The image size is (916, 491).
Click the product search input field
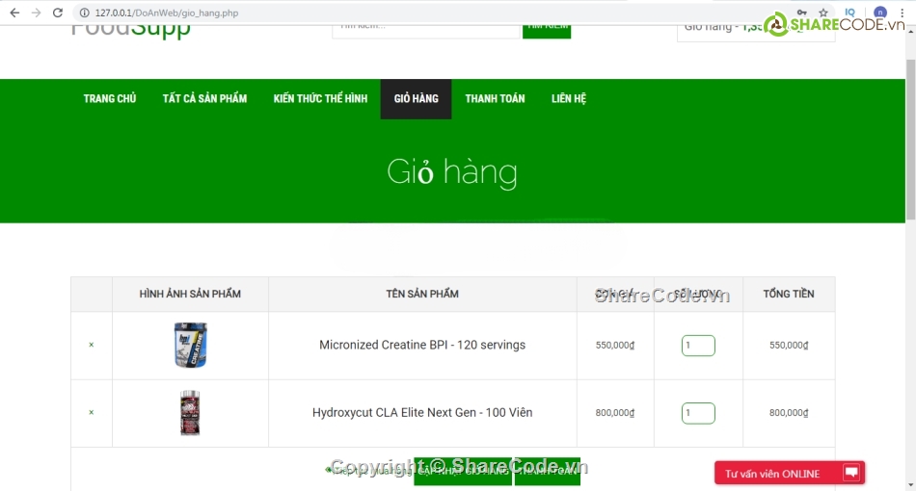[x=426, y=32]
